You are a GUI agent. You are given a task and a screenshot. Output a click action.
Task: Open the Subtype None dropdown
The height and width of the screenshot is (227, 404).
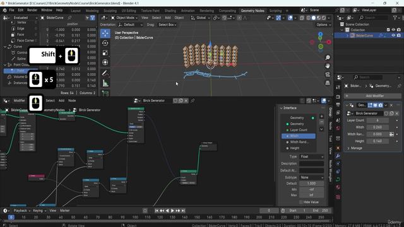(x=311, y=177)
